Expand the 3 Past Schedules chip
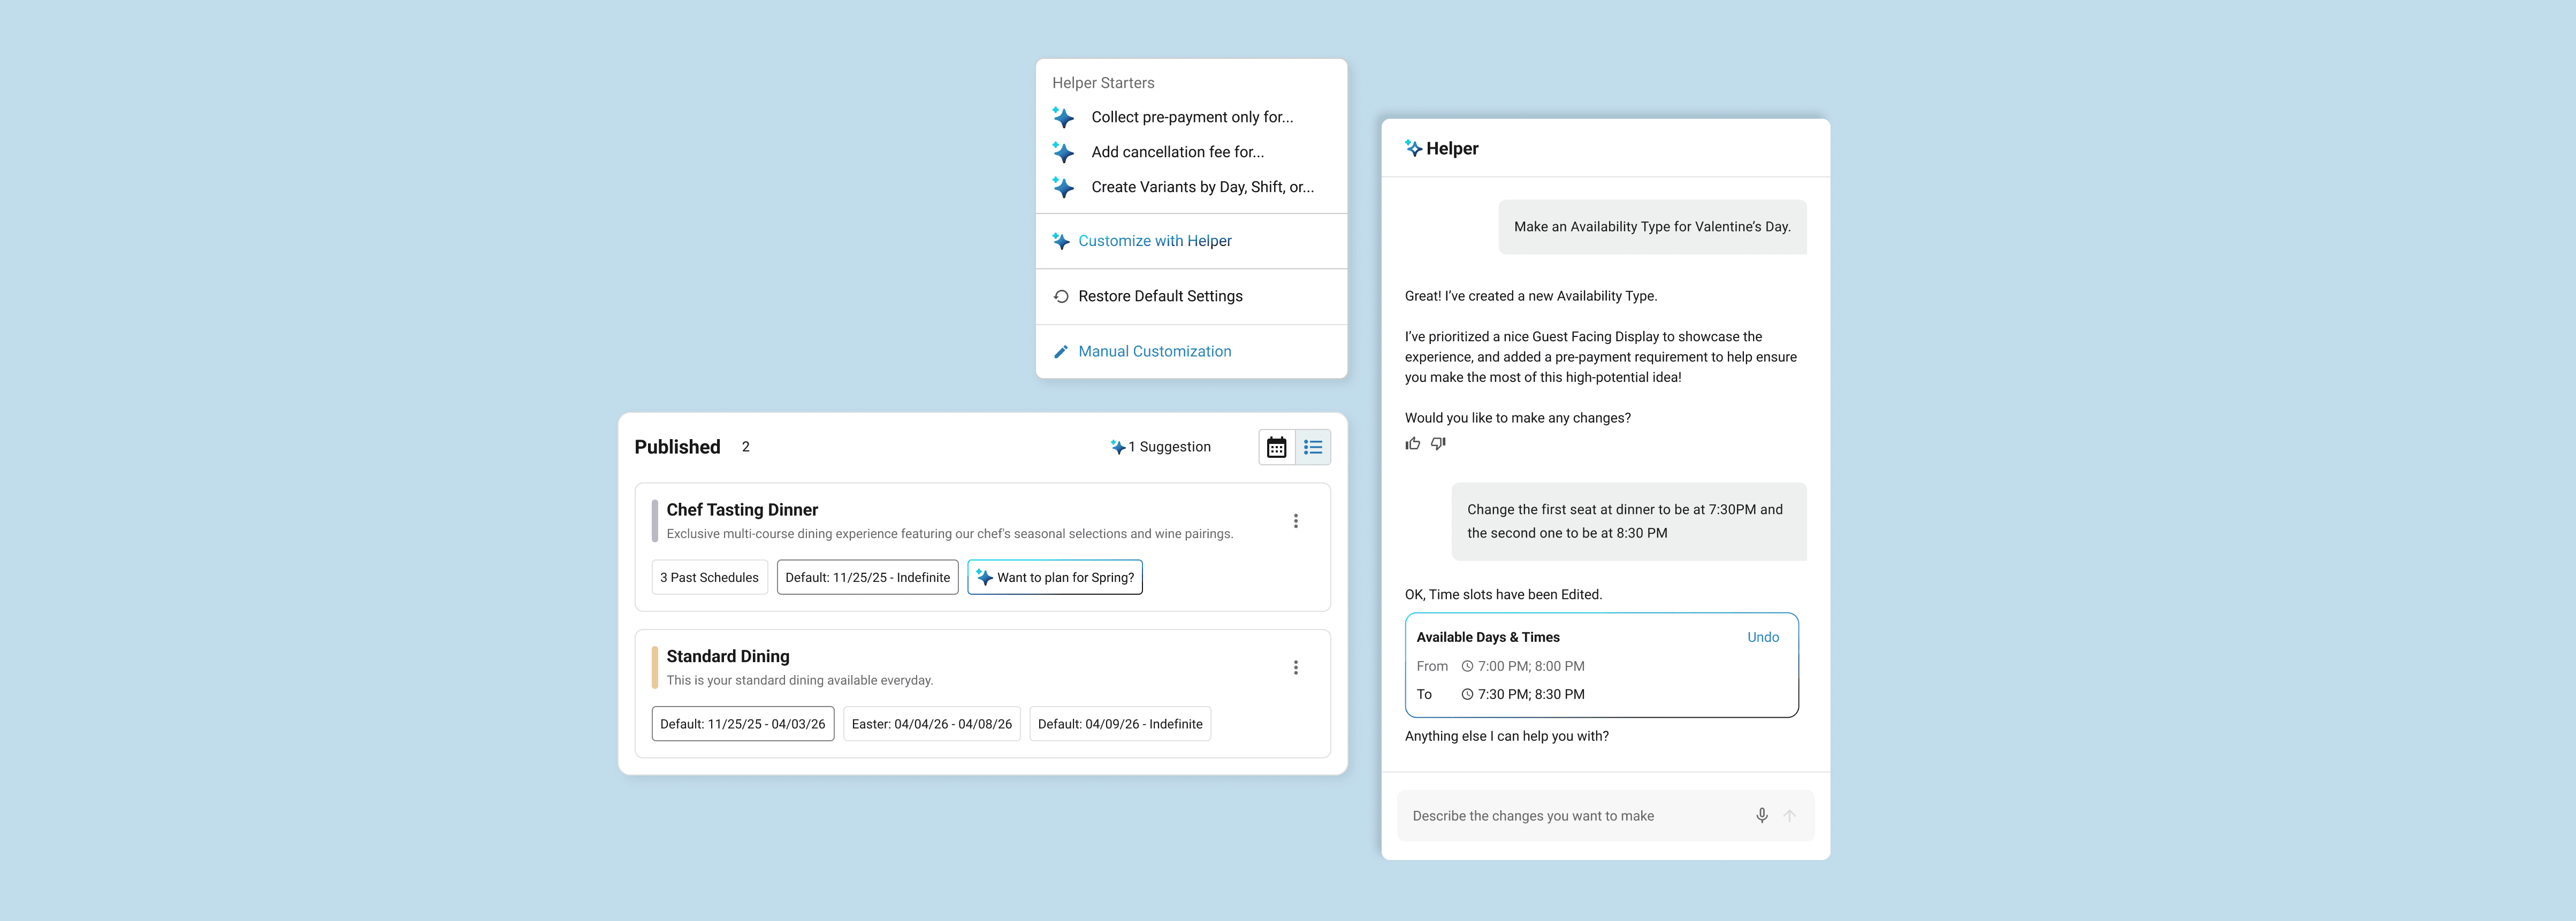 [709, 577]
